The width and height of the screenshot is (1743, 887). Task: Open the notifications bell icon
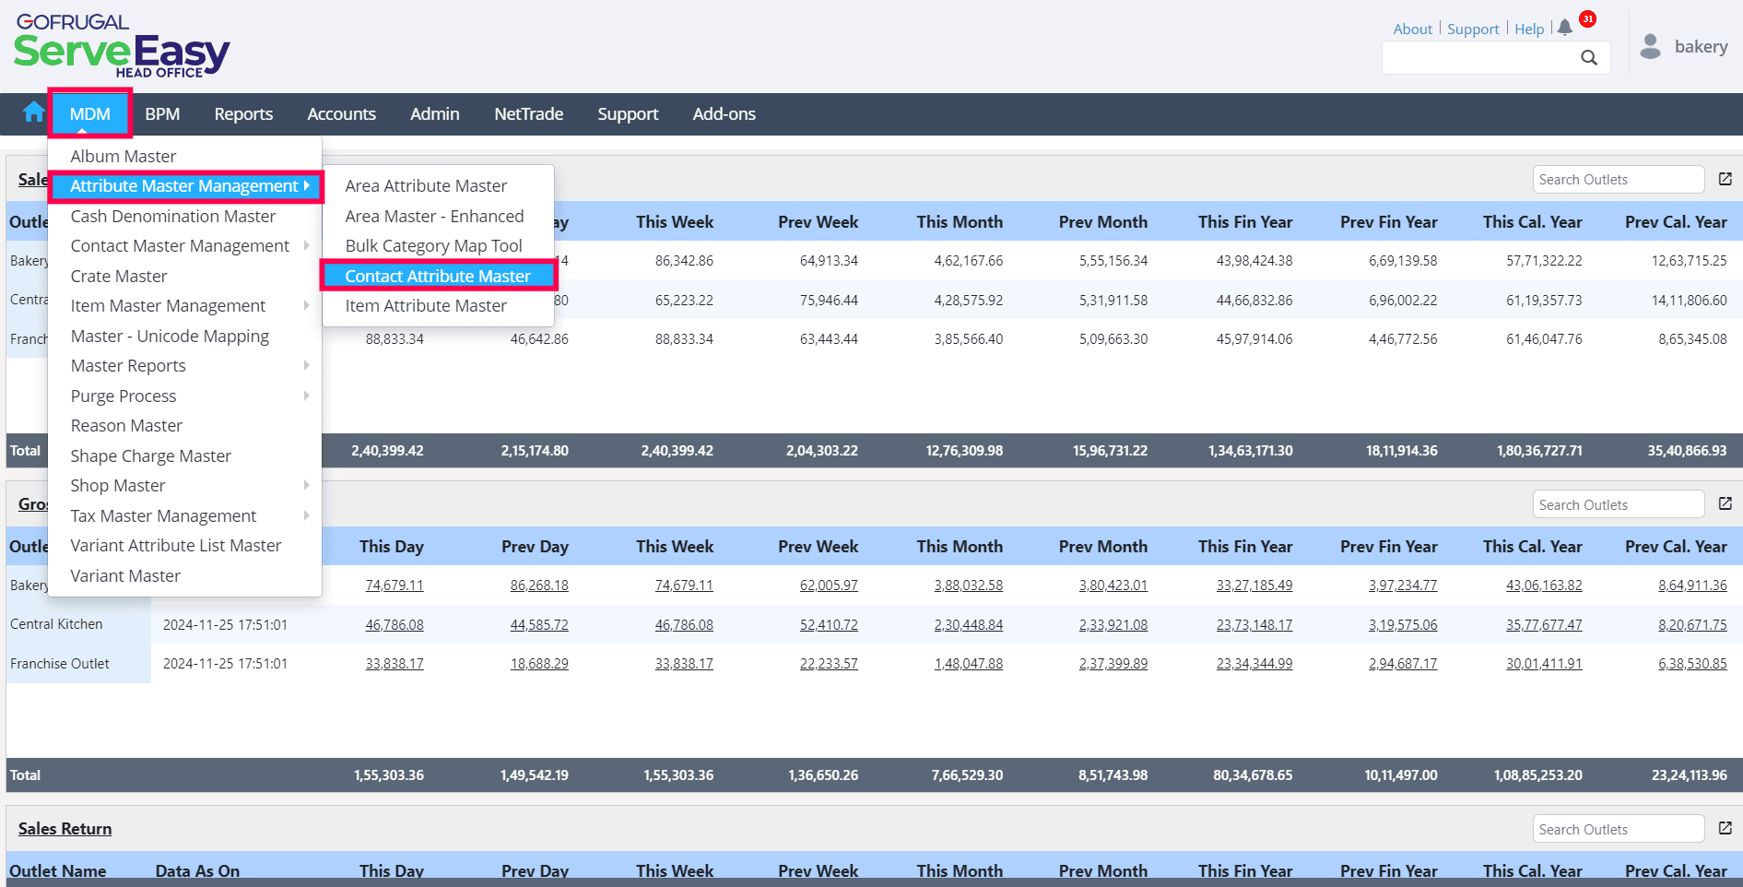pos(1565,28)
